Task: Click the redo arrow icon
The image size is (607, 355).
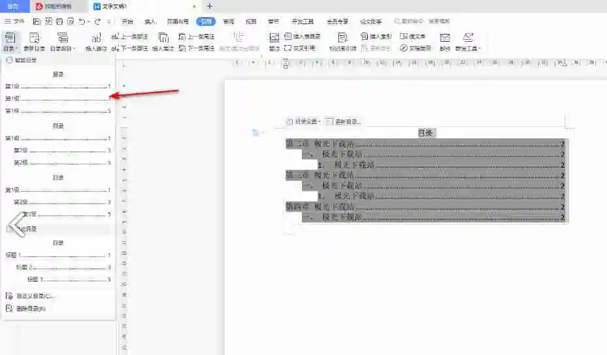Action: tap(97, 22)
